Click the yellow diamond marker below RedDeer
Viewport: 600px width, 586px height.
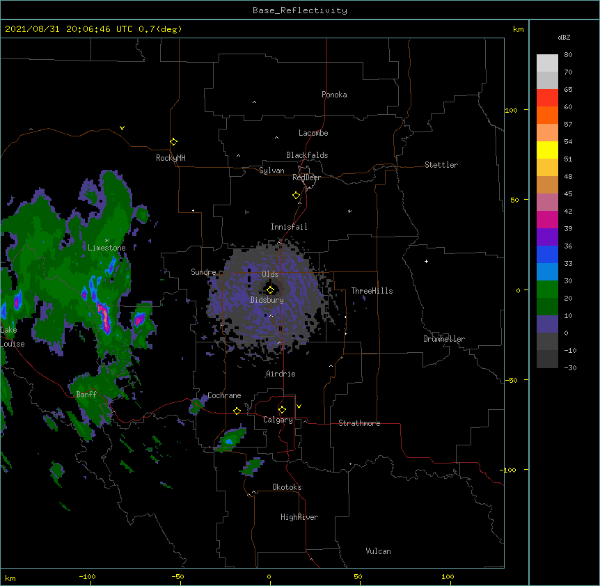pos(297,196)
